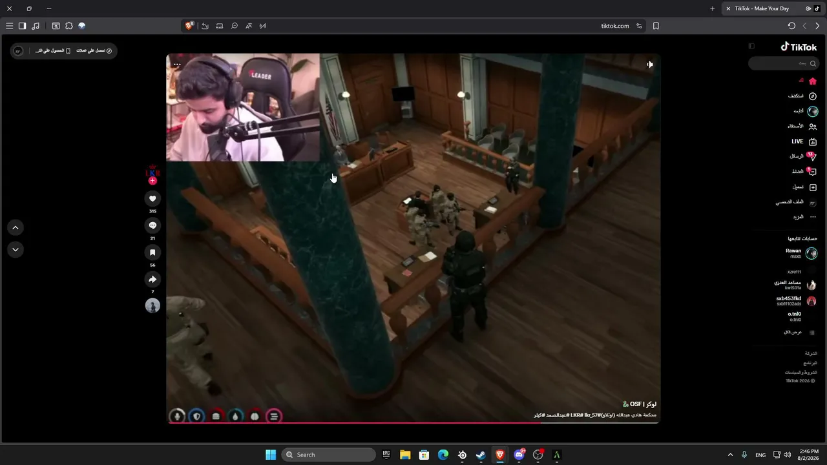
Task: Share the video using the arrow icon
Action: tap(152, 279)
